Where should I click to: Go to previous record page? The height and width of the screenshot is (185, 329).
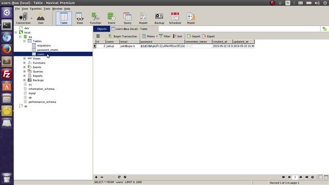point(289,177)
